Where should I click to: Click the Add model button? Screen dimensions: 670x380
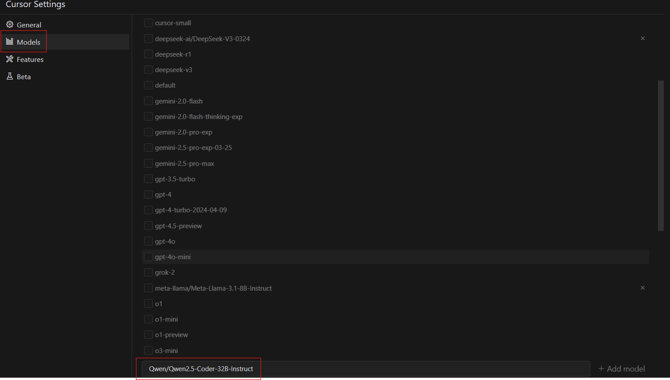(621, 368)
